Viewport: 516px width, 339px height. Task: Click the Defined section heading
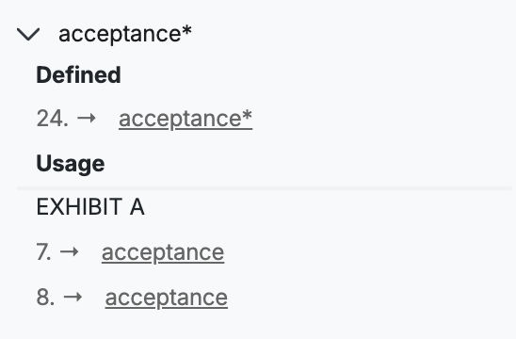pos(79,74)
